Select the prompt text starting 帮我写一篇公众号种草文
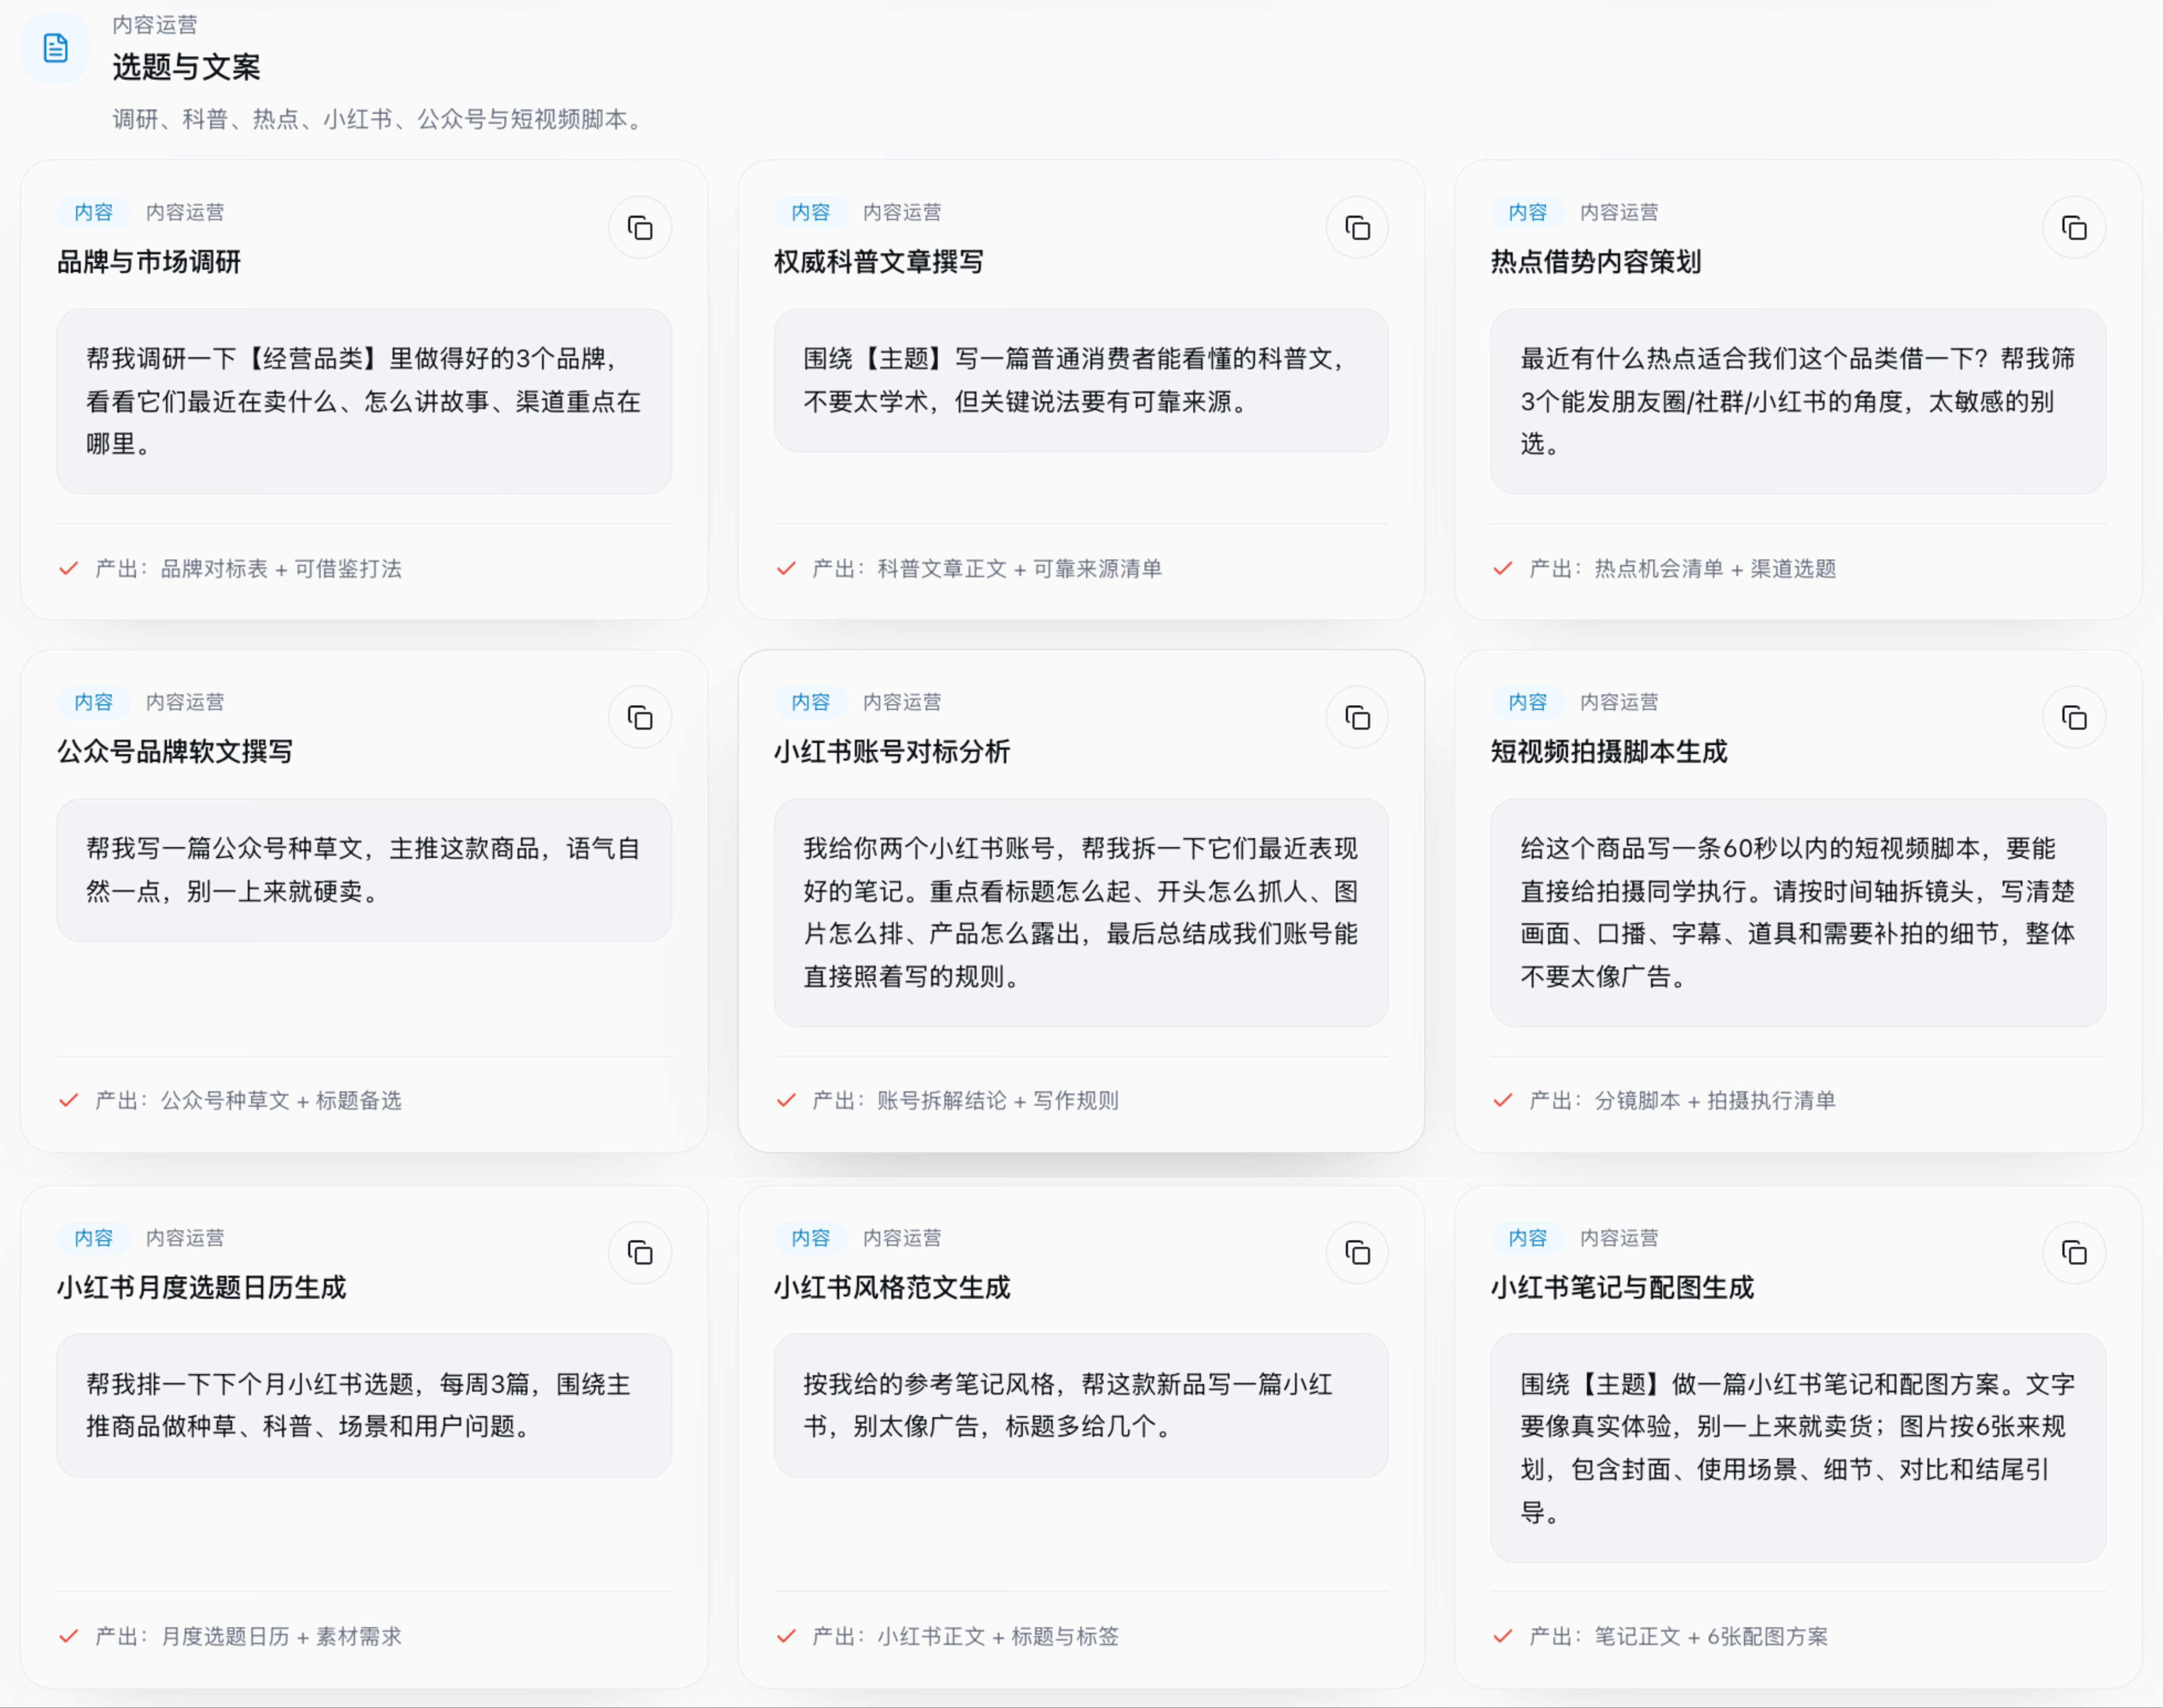 pyautogui.click(x=364, y=870)
